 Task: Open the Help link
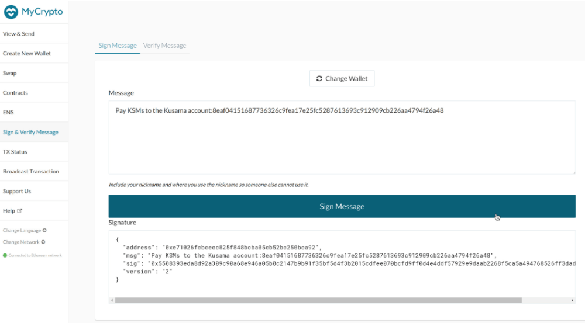coord(34,210)
